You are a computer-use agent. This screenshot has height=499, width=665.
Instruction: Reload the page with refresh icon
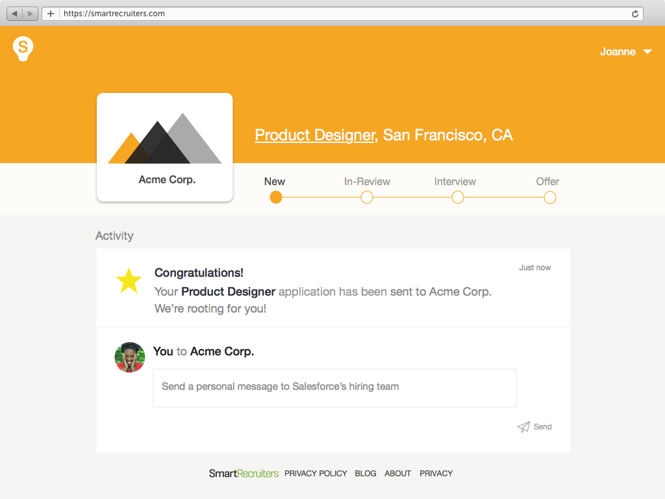point(635,14)
